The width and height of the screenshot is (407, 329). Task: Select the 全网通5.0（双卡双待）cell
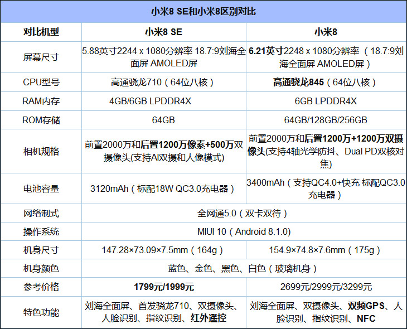click(244, 213)
